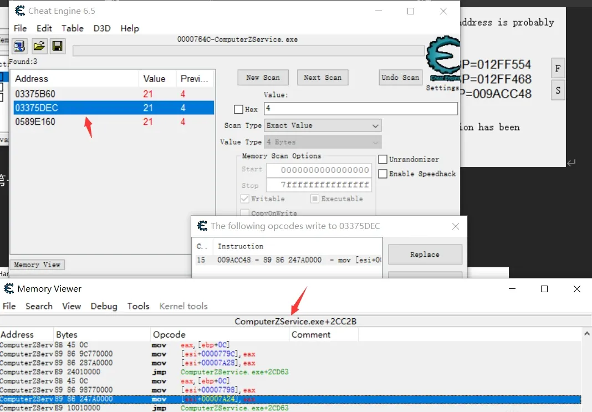Check Enable Speedhack option
This screenshot has height=412, width=592.
tap(383, 174)
